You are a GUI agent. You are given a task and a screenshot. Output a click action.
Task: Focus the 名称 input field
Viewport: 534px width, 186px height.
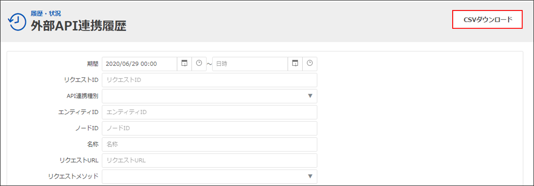[x=209, y=144]
